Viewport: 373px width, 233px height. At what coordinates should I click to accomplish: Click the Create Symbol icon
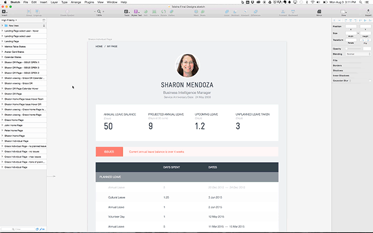point(67,12)
